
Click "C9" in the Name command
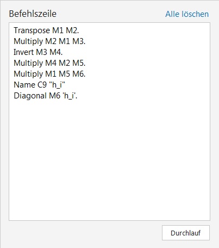click(42, 85)
